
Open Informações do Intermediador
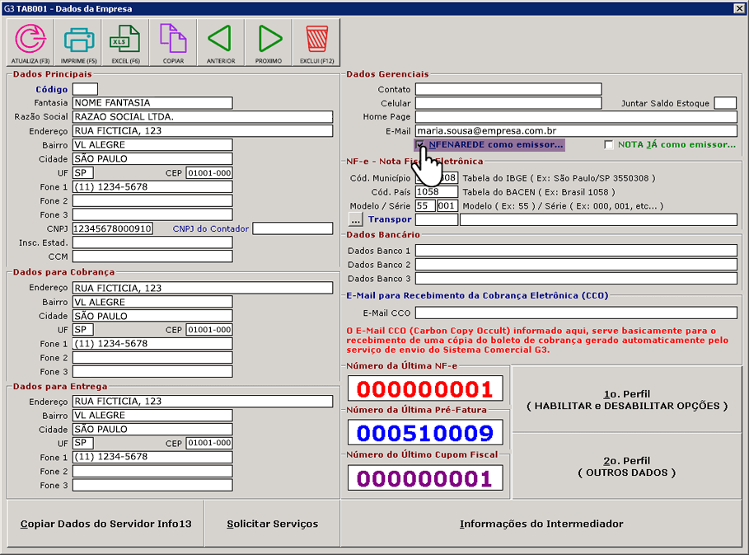541,524
